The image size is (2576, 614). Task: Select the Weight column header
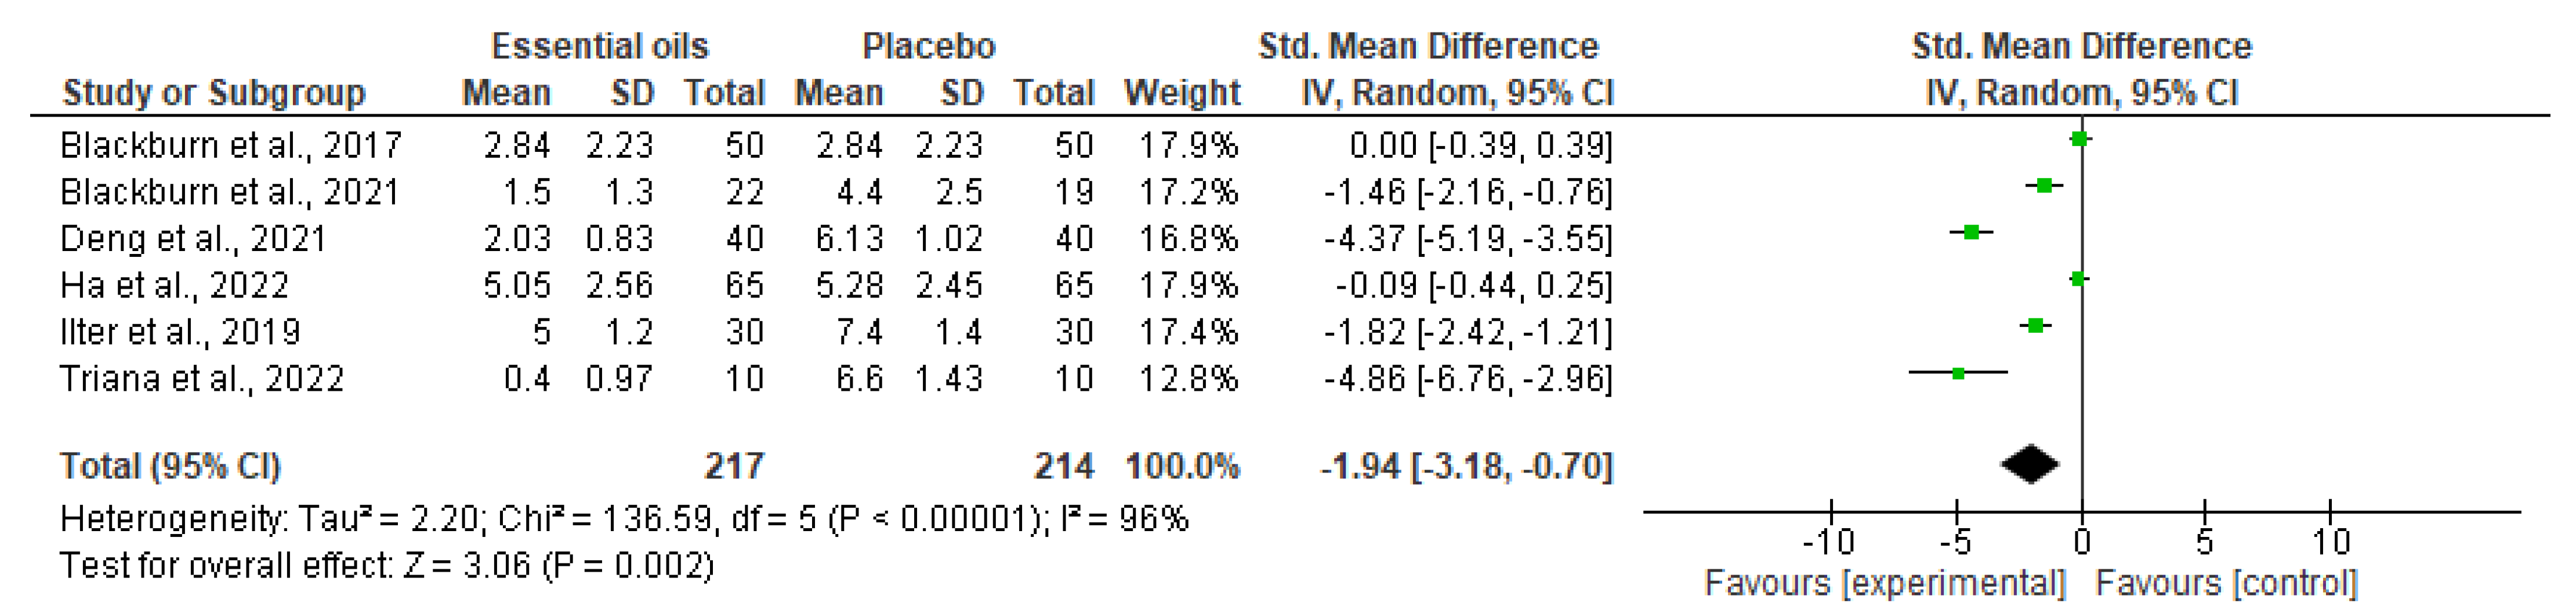pyautogui.click(x=1182, y=93)
